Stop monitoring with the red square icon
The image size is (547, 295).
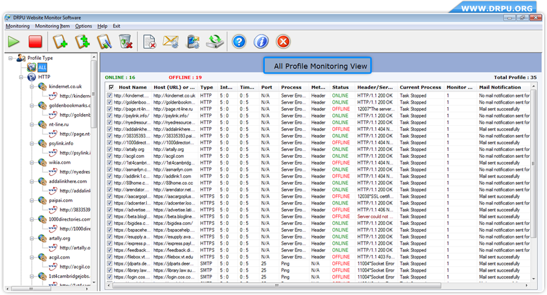click(x=35, y=42)
